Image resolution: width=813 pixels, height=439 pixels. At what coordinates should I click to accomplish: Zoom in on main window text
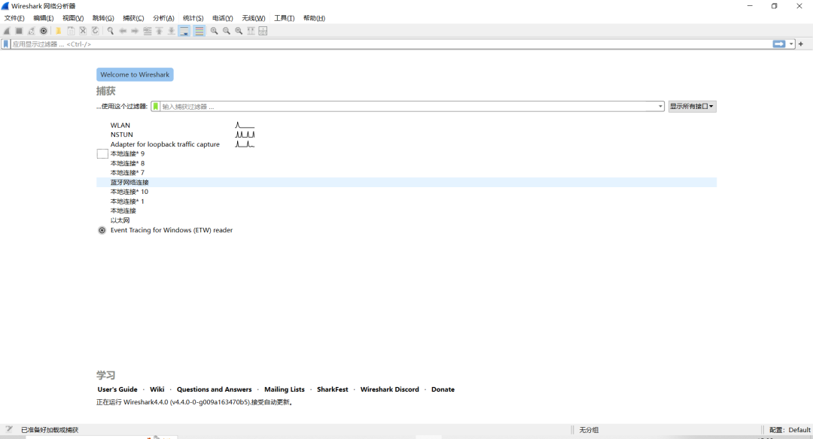coord(214,31)
